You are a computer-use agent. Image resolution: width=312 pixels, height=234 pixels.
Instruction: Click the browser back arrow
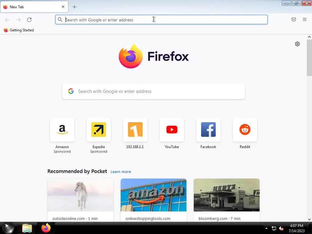(7, 20)
